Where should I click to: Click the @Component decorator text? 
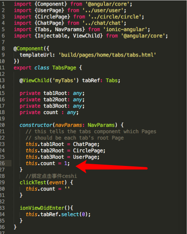28,49
